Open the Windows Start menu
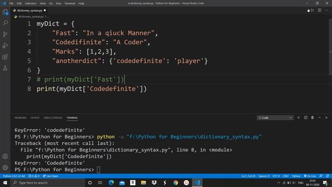This screenshot has width=332, height=187. coord(5,182)
